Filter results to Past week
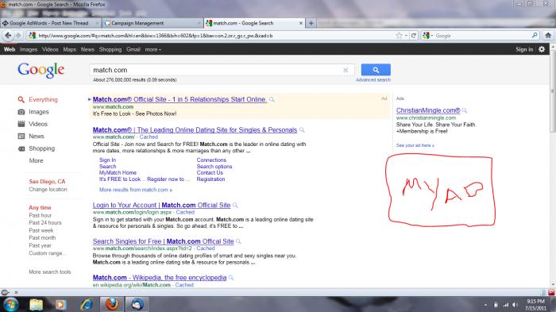This screenshot has width=556, height=312. coord(41,230)
